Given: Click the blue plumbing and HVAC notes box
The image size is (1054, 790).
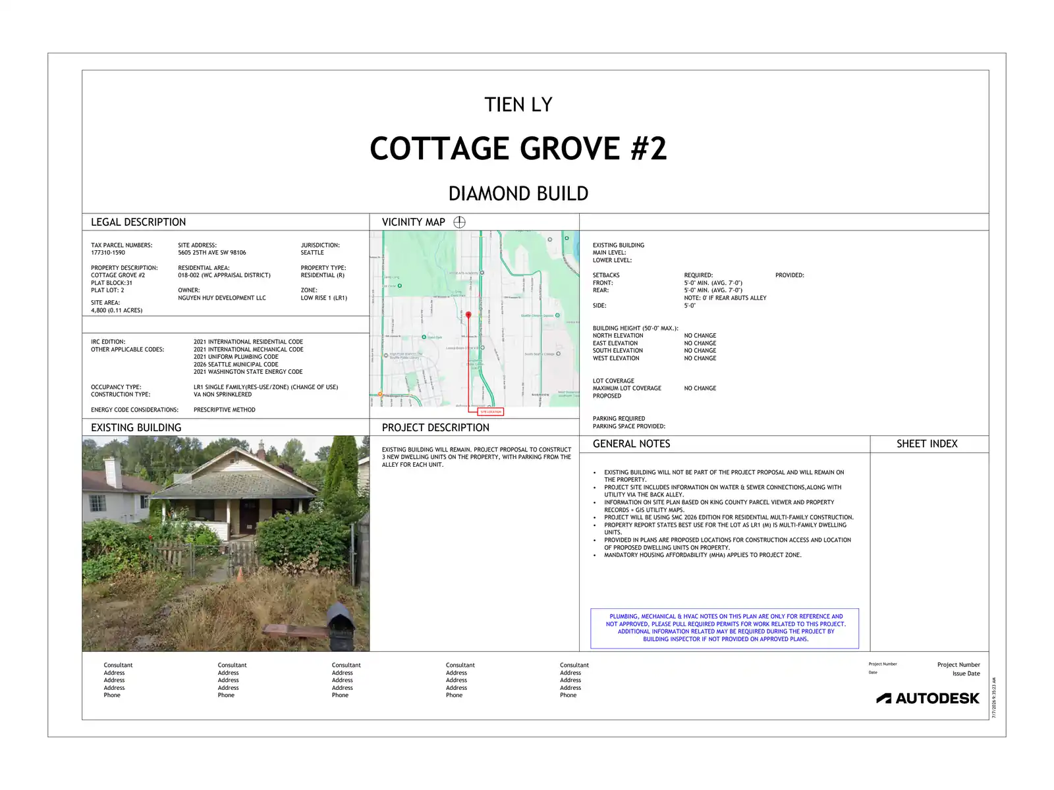Looking at the screenshot, I should pos(725,628).
